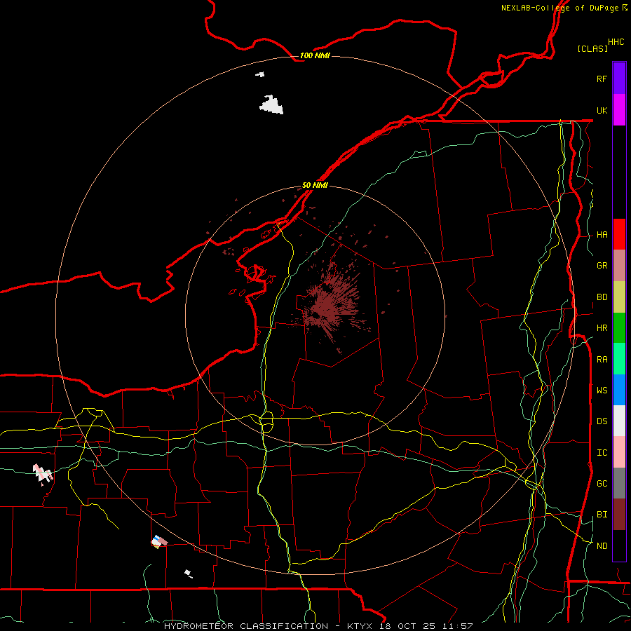The image size is (631, 631).
Task: Click the BI brown legend swatch
Action: coord(619,515)
